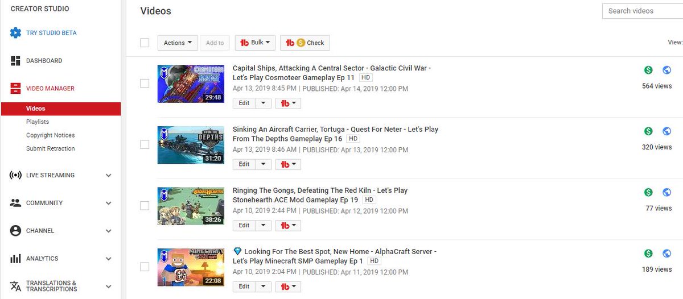Select the From The Depths Ep 16 checkbox

pos(145,144)
